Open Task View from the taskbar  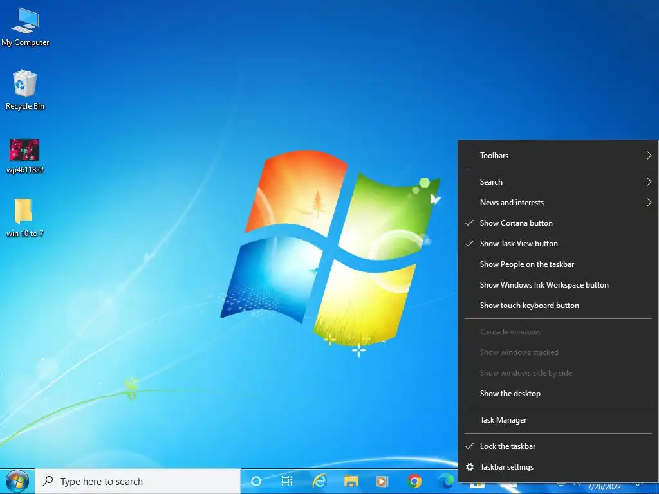(287, 481)
